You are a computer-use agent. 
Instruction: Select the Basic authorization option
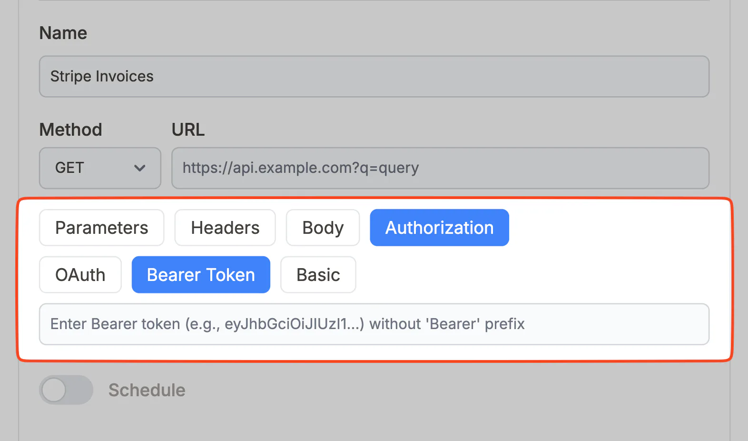pos(318,275)
